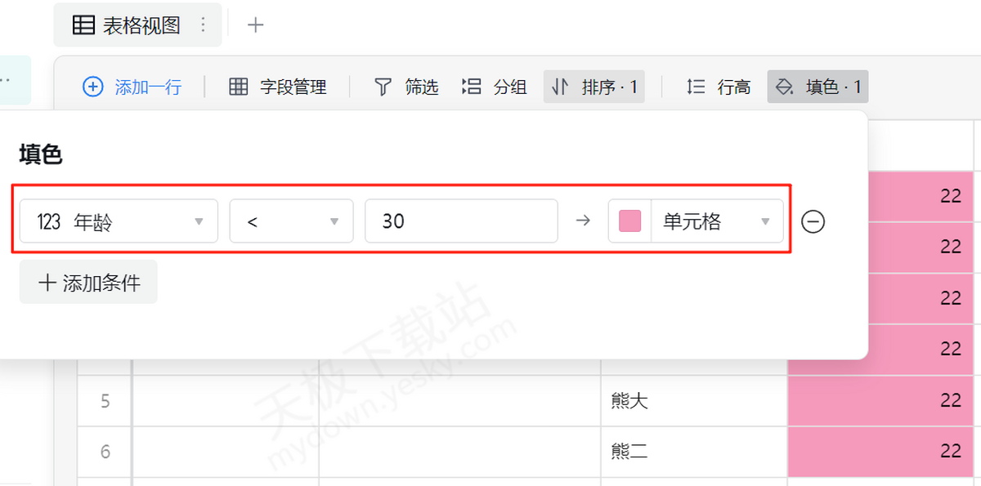The height and width of the screenshot is (486, 981).
Task: Open table view options three-dot menu
Action: (204, 25)
